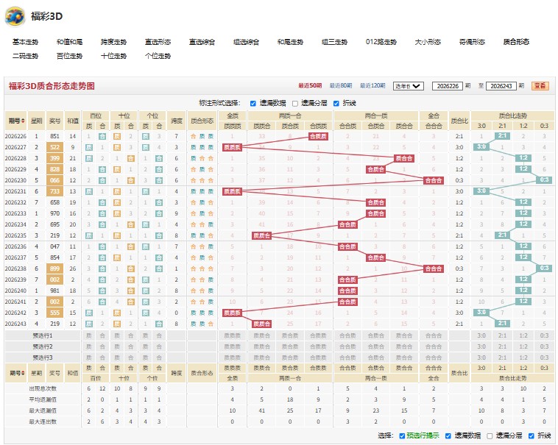Select 质合合 cell in 预选行2 row
Viewport: 558px width, 445px height.
(404, 346)
